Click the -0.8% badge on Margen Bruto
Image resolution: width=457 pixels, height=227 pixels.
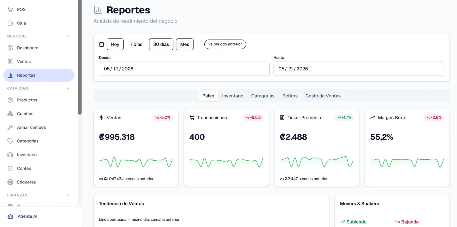pyautogui.click(x=434, y=118)
